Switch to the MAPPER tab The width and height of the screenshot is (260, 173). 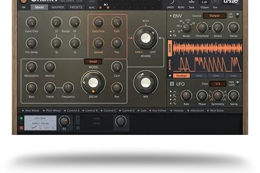click(x=57, y=7)
